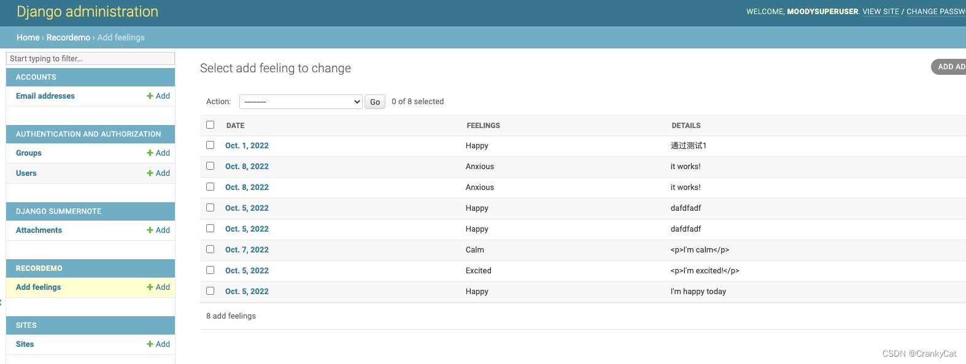The image size is (966, 364).
Task: Click the '8 add feelings' count text
Action: pos(231,316)
